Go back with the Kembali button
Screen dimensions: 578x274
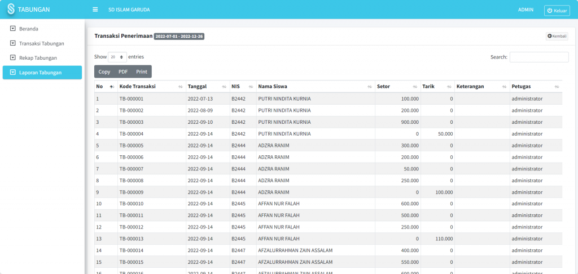tap(557, 36)
